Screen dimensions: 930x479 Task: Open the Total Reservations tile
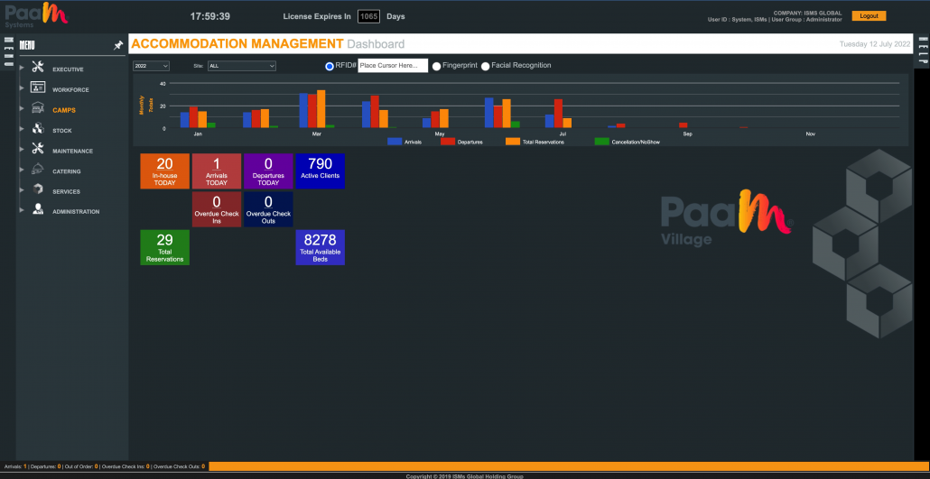165,247
